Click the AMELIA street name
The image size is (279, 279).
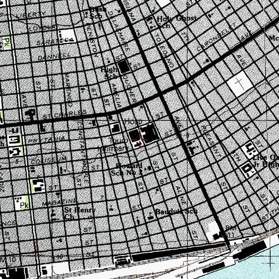(117, 95)
